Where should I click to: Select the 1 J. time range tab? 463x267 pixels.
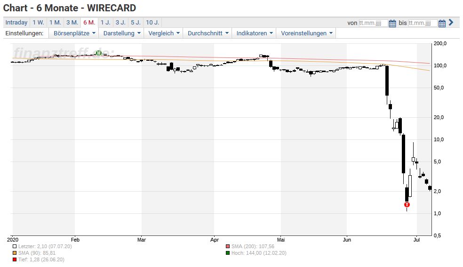pos(105,23)
